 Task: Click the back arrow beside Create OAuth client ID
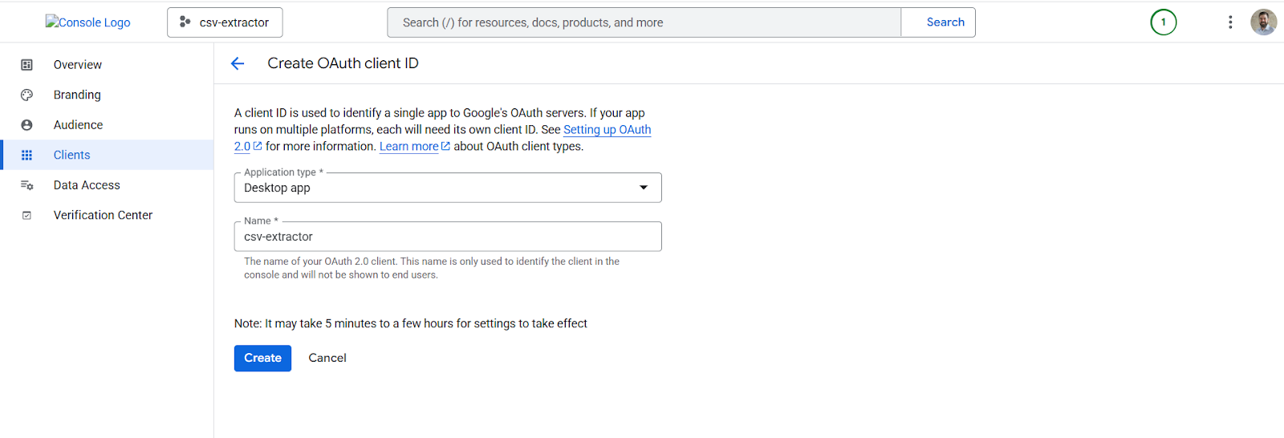tap(238, 63)
